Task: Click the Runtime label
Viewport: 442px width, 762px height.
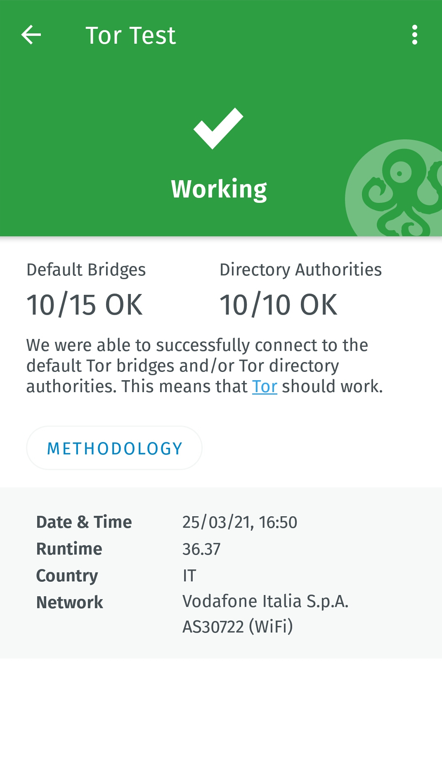Action: [x=69, y=549]
